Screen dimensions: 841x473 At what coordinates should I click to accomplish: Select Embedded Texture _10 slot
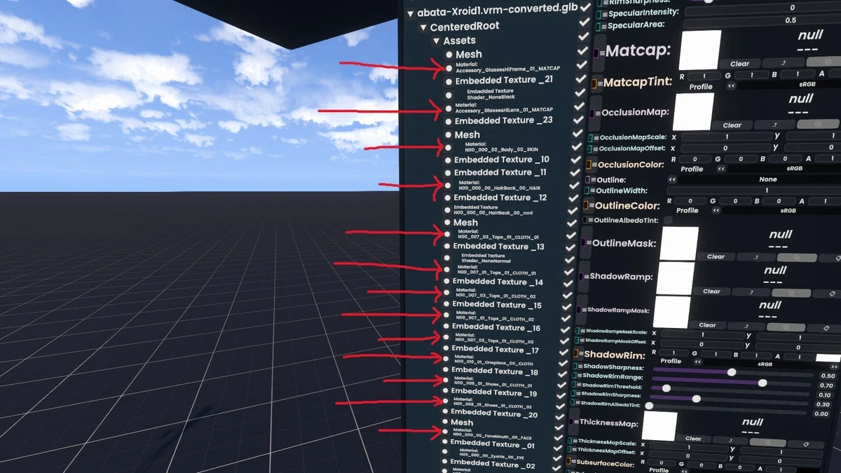(502, 160)
